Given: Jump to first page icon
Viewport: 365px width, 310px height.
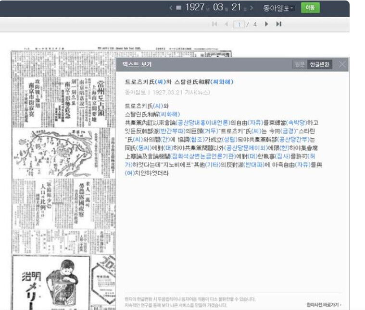Looking at the screenshot, I should pyautogui.click(x=214, y=24).
